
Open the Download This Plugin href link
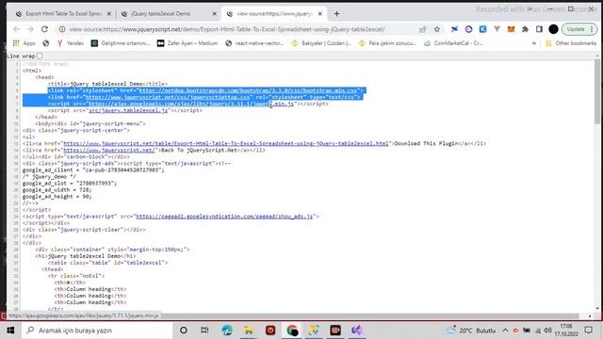[226, 143]
